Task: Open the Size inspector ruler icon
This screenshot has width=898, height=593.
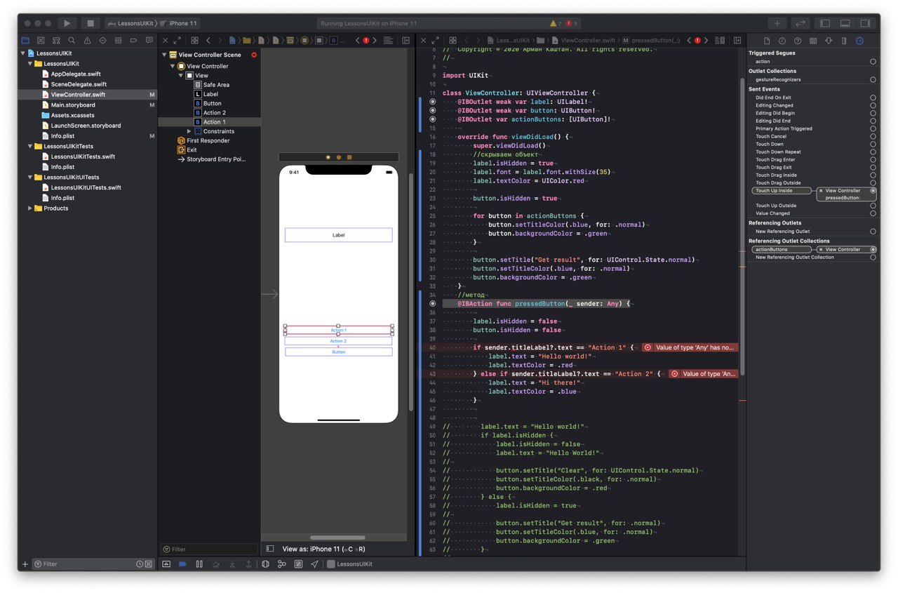Action: [844, 41]
